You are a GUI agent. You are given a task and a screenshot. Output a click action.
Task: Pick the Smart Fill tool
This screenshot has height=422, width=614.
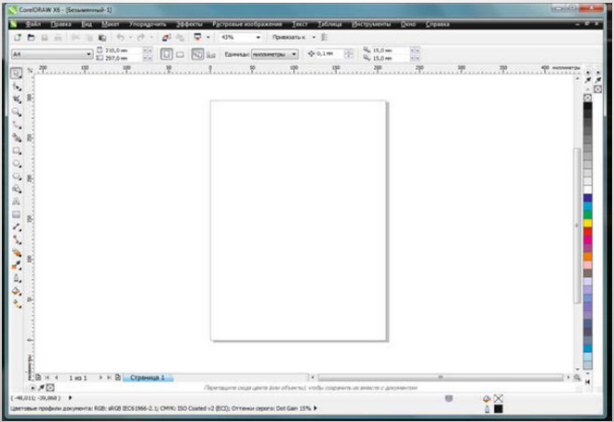tap(17, 138)
